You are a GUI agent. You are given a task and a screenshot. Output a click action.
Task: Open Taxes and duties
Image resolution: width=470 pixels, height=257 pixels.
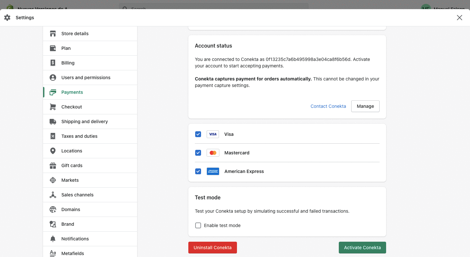click(x=90, y=136)
